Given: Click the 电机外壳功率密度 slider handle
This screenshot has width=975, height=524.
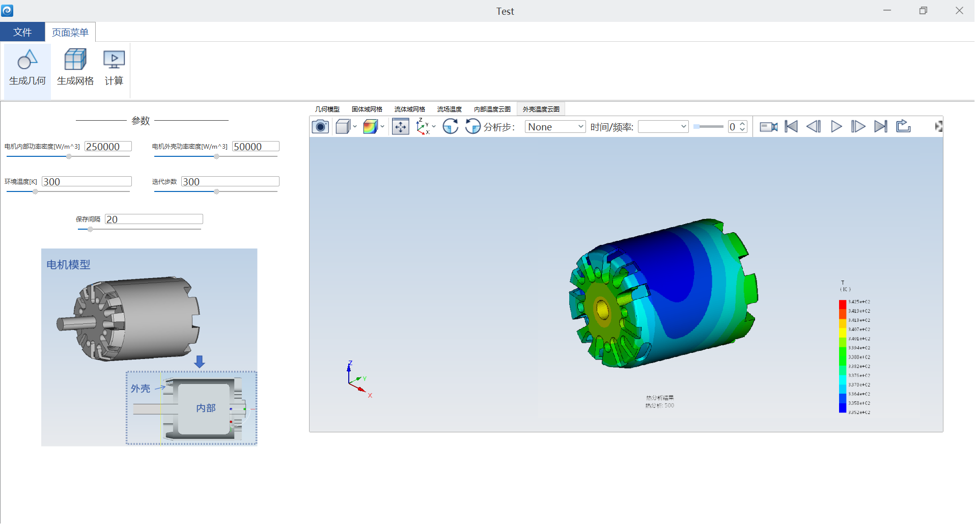Looking at the screenshot, I should coord(216,156).
